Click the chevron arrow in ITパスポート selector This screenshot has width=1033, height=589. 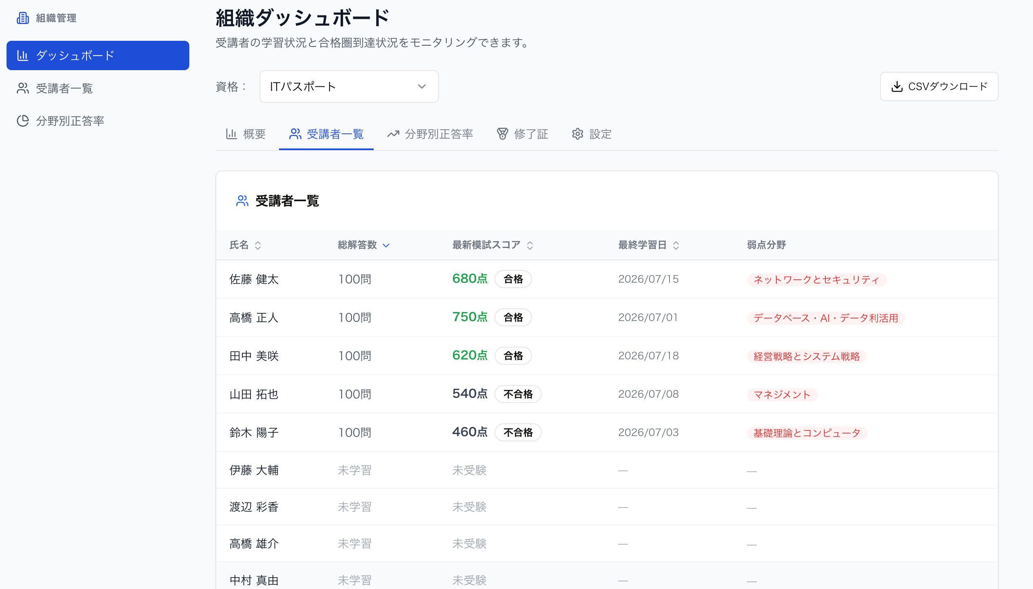click(x=422, y=86)
